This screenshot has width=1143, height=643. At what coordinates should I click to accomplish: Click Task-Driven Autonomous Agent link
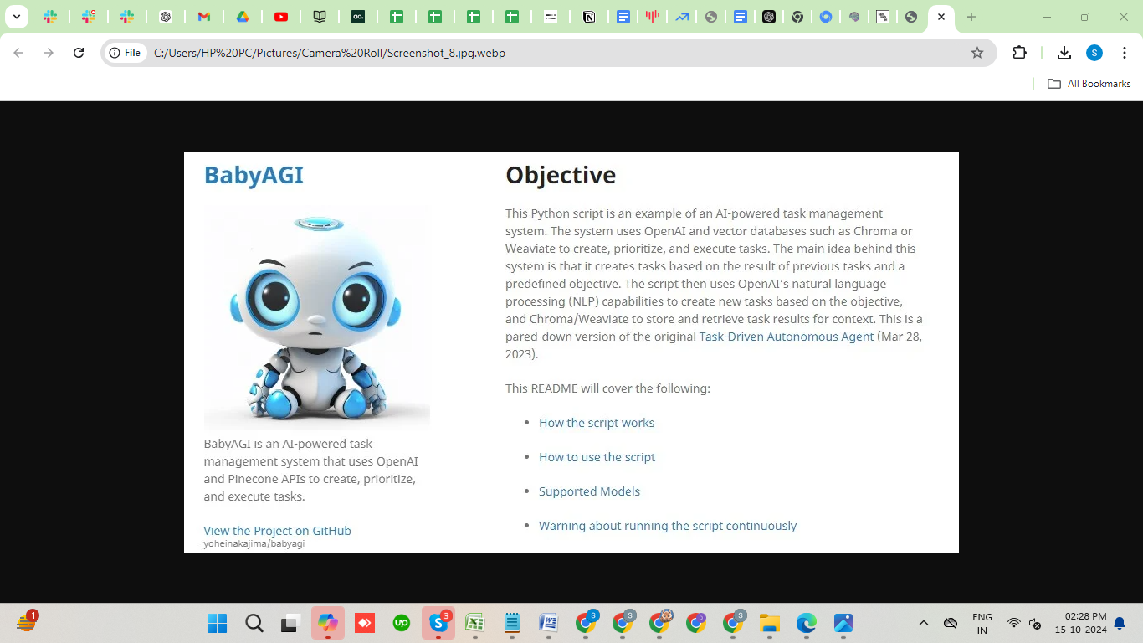(x=787, y=337)
